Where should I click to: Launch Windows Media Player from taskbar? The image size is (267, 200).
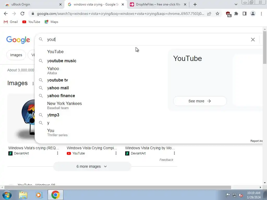(x=39, y=195)
